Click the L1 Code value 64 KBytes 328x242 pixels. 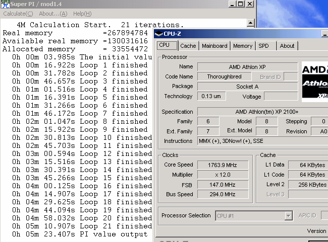308,175
